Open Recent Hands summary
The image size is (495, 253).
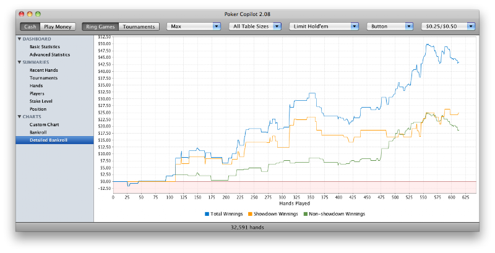click(x=44, y=70)
